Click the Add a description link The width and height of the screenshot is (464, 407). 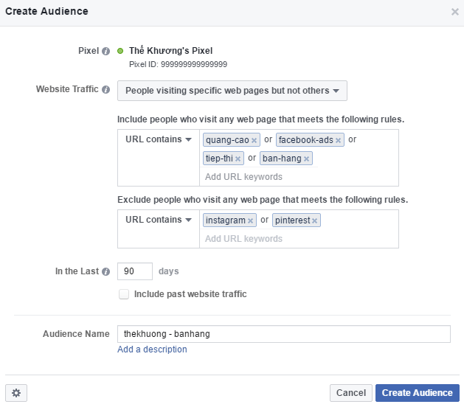coord(152,349)
